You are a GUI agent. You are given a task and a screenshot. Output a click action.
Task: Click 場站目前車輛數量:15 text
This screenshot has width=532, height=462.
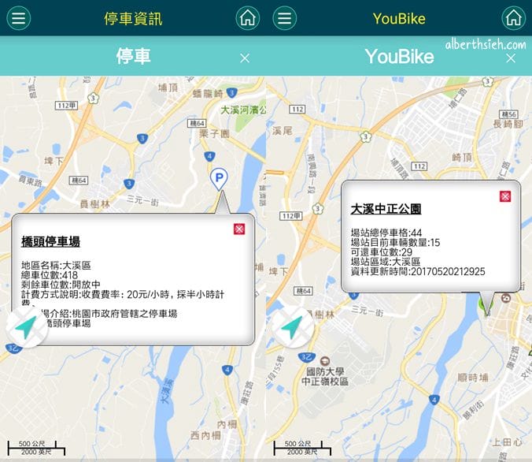[395, 242]
